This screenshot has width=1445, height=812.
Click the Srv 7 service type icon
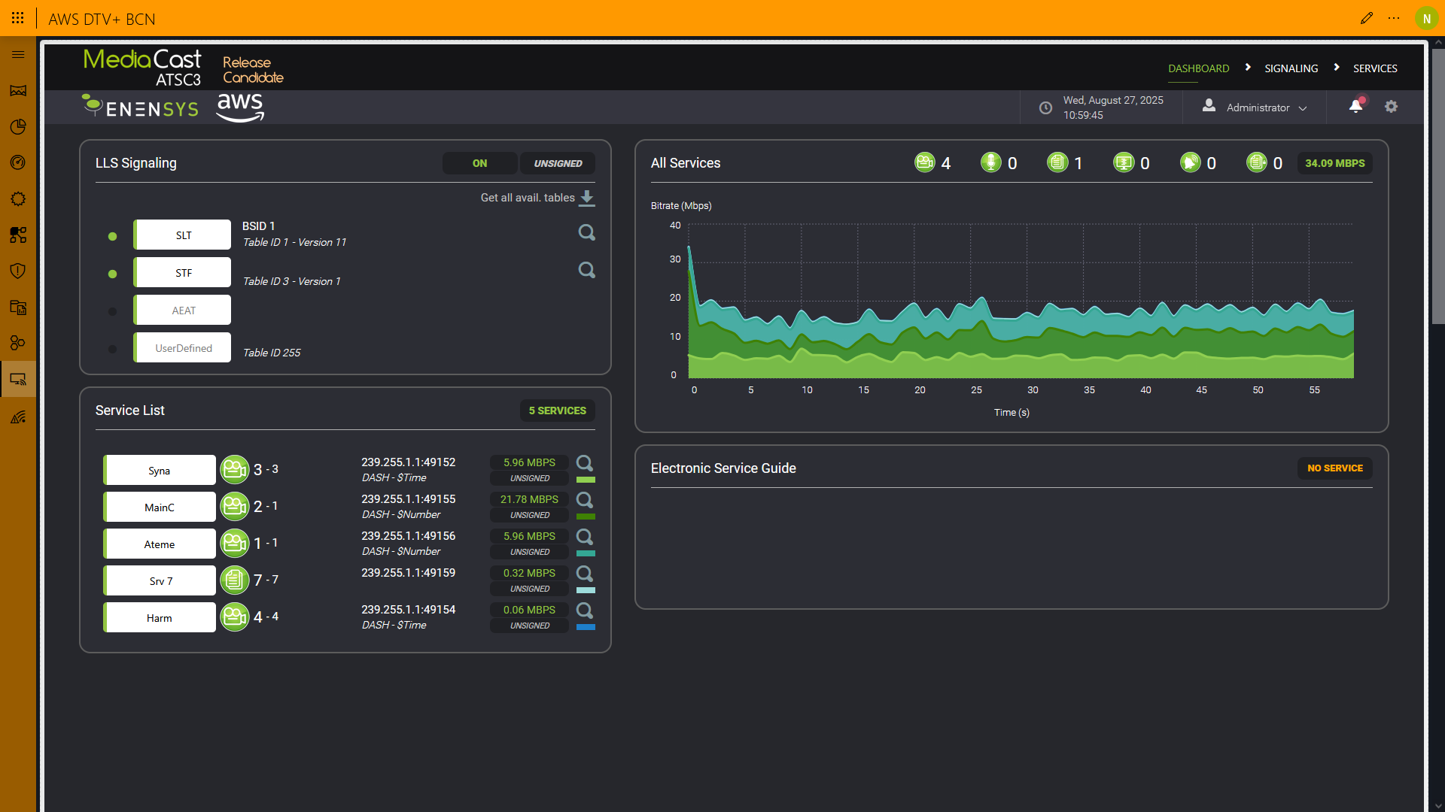pyautogui.click(x=235, y=580)
